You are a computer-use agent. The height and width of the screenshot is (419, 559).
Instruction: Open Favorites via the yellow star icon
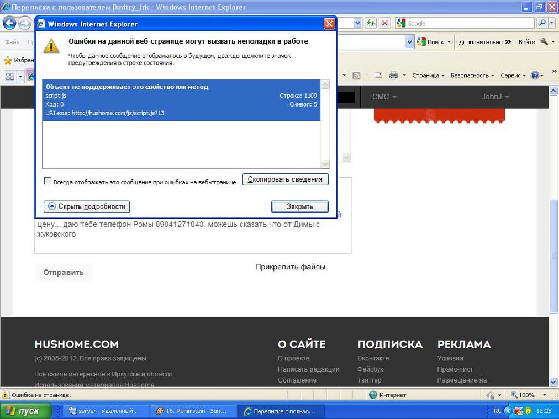[8, 60]
